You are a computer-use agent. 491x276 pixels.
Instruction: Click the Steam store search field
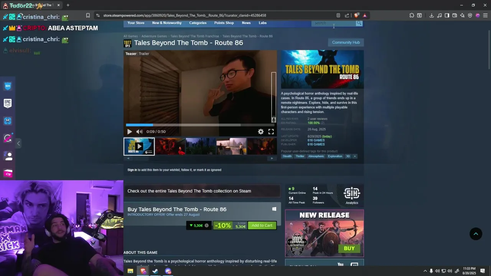pyautogui.click(x=334, y=23)
